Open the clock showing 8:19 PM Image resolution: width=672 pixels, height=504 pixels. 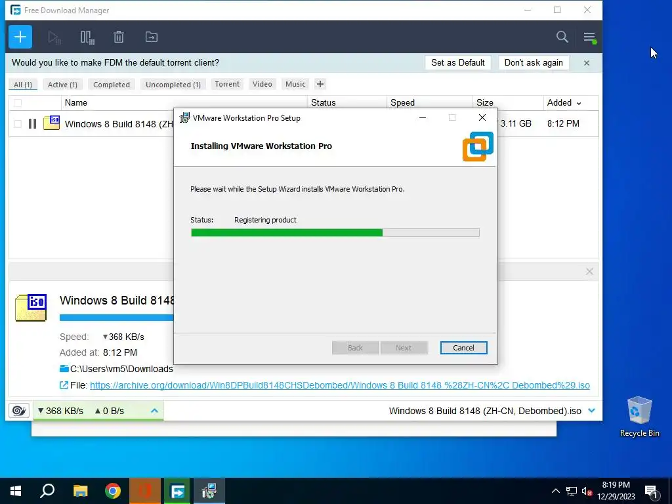(616, 491)
